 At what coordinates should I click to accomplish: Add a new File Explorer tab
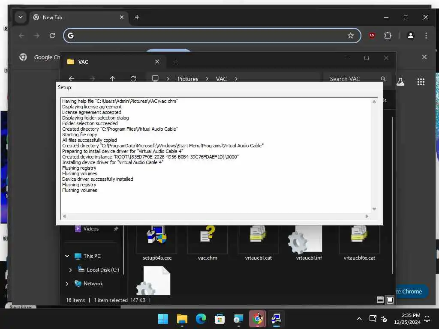point(176,62)
